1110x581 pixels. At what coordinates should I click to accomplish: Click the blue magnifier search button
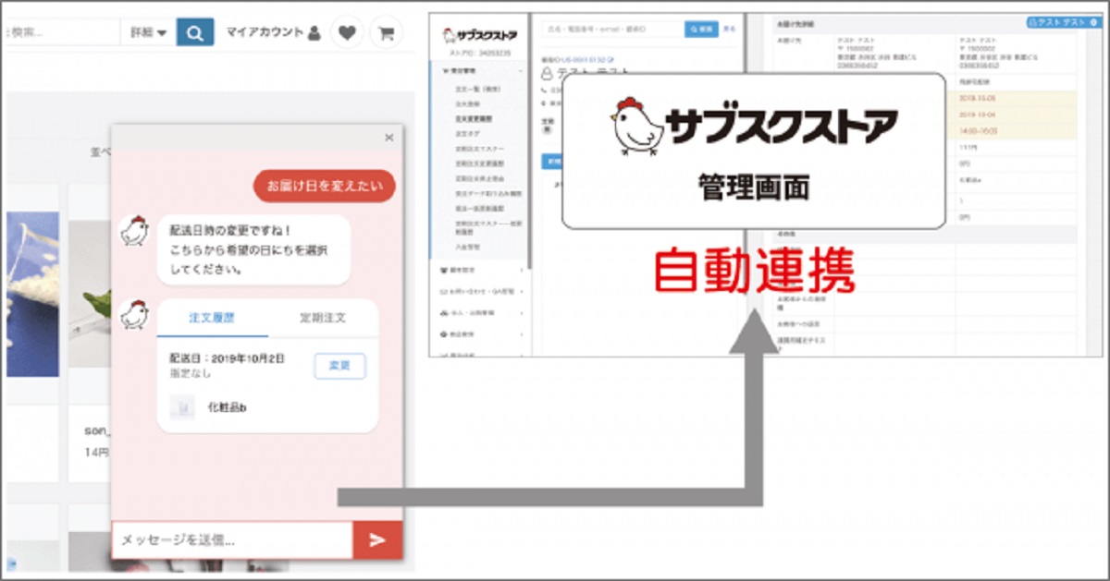[195, 32]
